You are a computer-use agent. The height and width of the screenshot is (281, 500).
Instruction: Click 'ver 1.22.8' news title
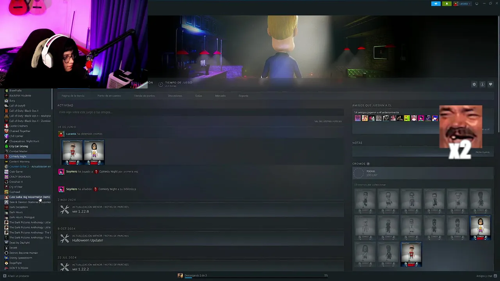coord(80,212)
